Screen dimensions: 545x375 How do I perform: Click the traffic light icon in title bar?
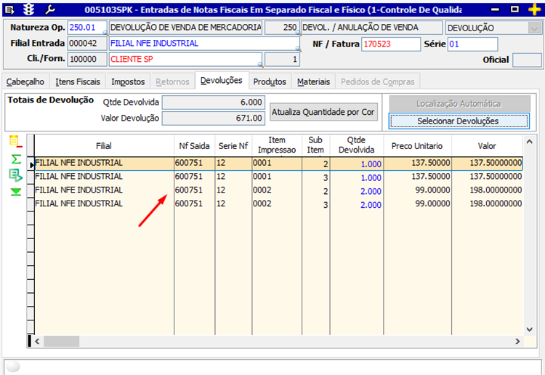coord(29,9)
